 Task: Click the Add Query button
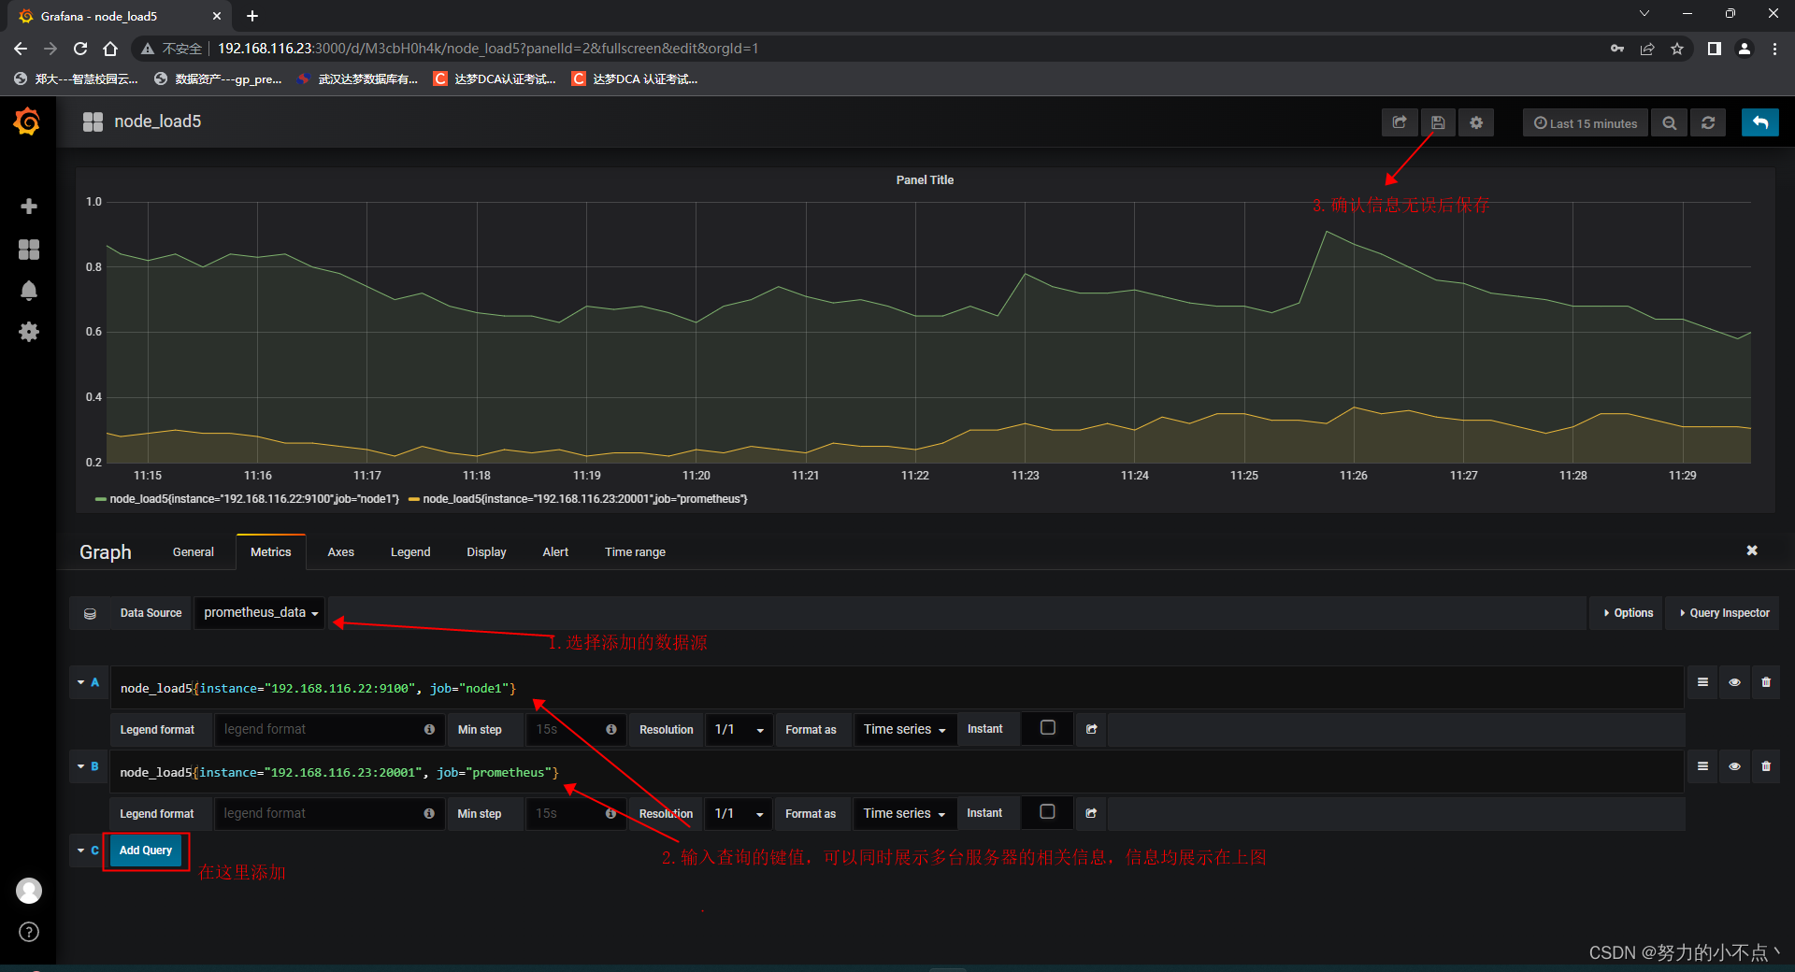[x=145, y=851]
